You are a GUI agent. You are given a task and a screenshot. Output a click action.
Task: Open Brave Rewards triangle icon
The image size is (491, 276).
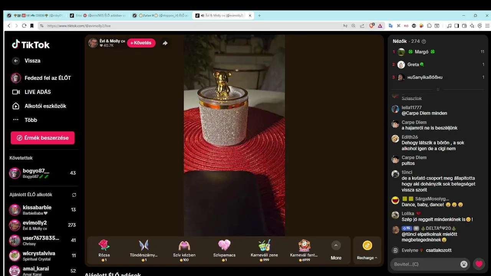click(x=380, y=26)
